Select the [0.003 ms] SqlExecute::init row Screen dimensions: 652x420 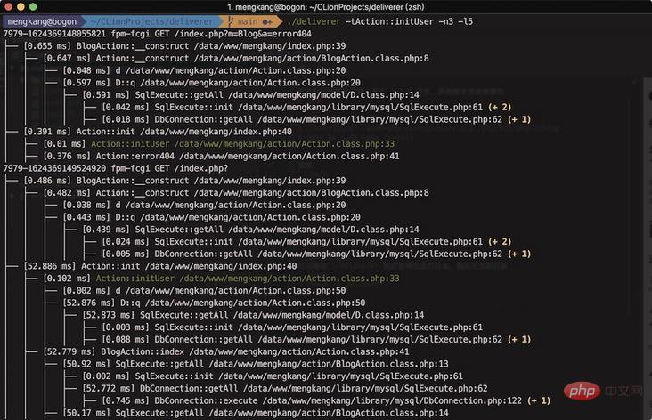[x=292, y=327]
